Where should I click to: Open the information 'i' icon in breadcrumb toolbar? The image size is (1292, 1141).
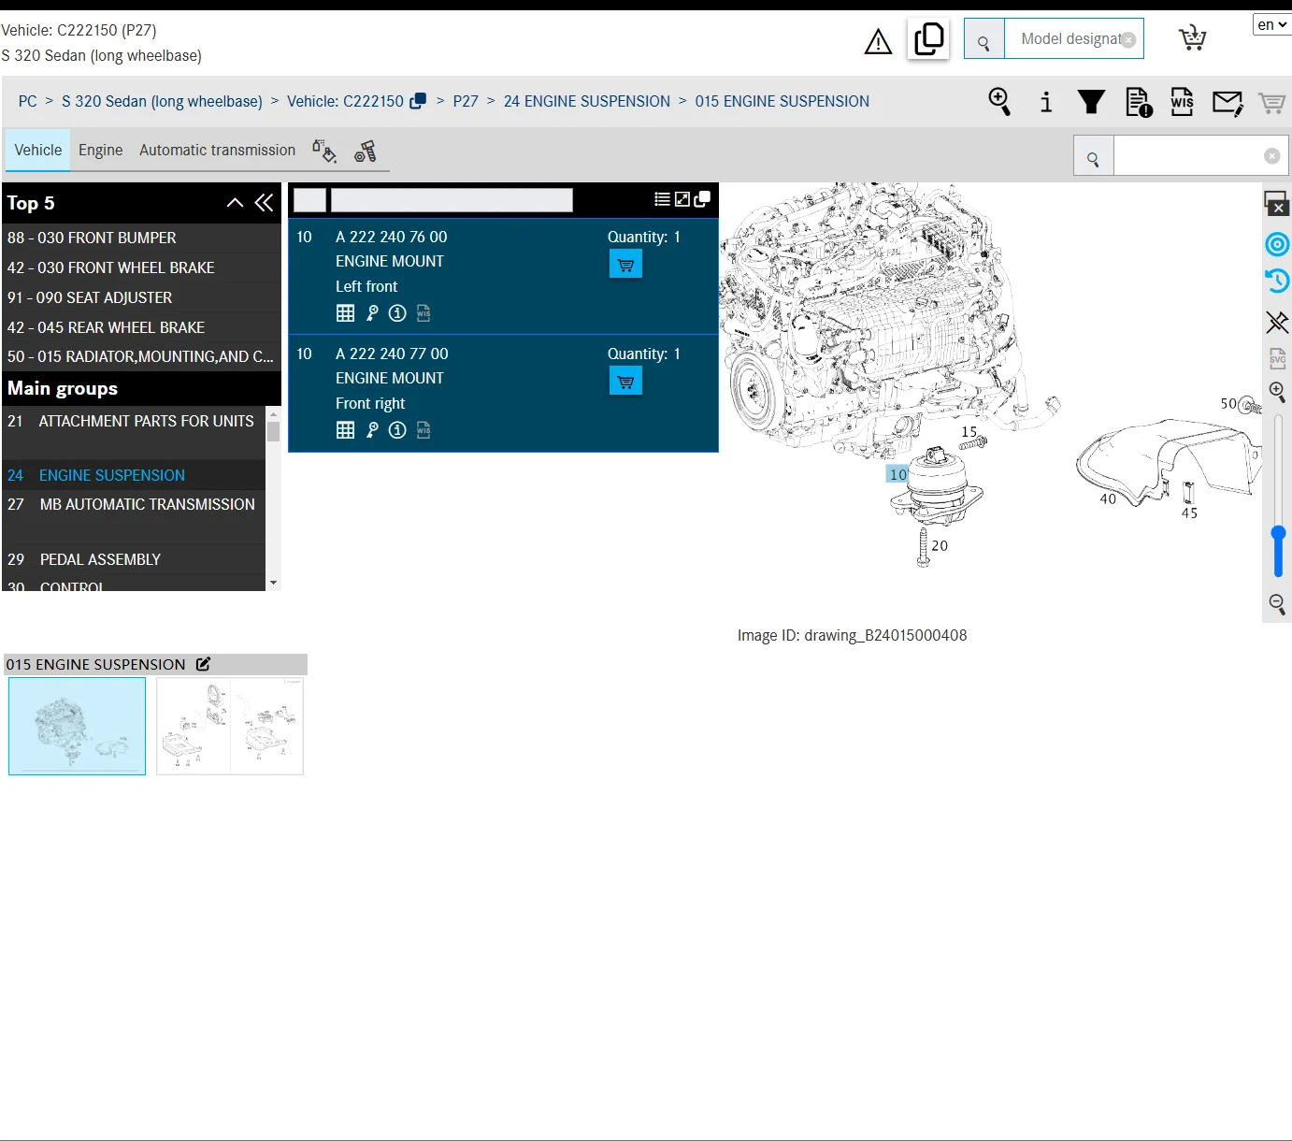point(1046,101)
